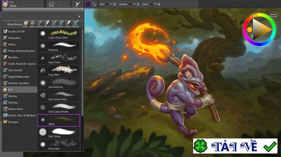Choose the Hurricane brush variant
Image resolution: width=281 pixels, height=157 pixels.
59,145
